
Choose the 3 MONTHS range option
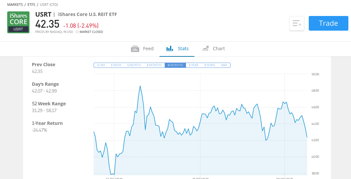pos(154,65)
